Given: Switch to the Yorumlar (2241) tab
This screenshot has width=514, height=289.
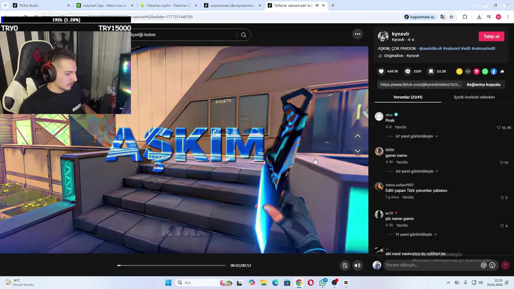Looking at the screenshot, I should click(x=408, y=97).
